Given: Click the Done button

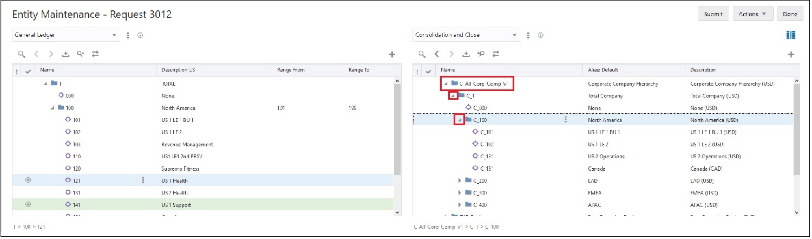Looking at the screenshot, I should click(x=790, y=15).
